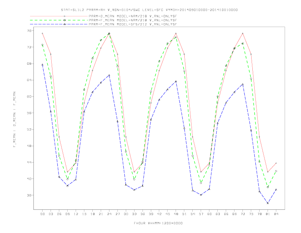Click y-axis tick label 48
Image resolution: width=301 pixels, height=233 pixels.
(30, 146)
